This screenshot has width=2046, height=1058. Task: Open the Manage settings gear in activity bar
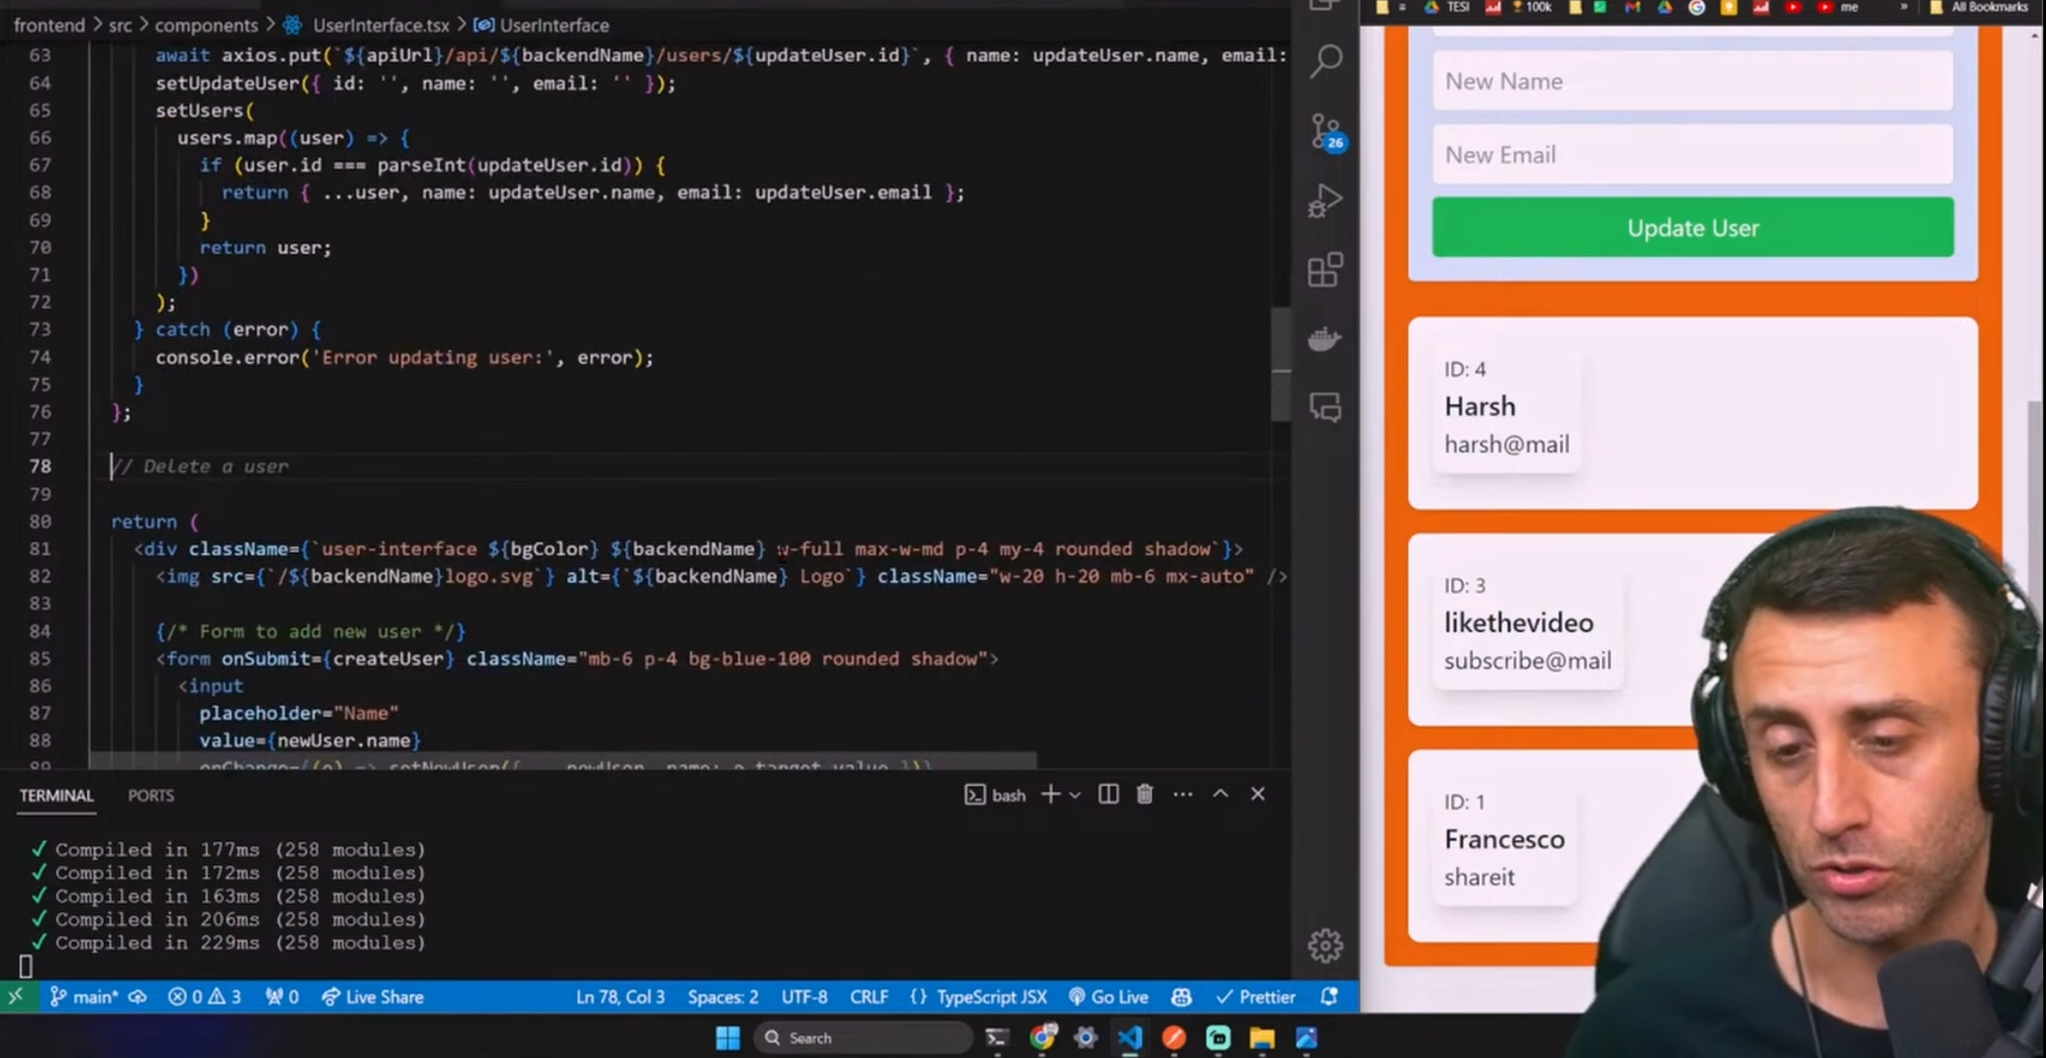pos(1325,945)
